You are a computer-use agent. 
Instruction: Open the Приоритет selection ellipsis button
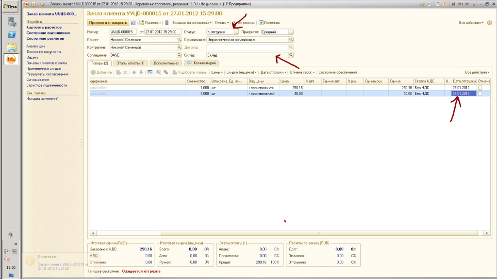(x=291, y=32)
